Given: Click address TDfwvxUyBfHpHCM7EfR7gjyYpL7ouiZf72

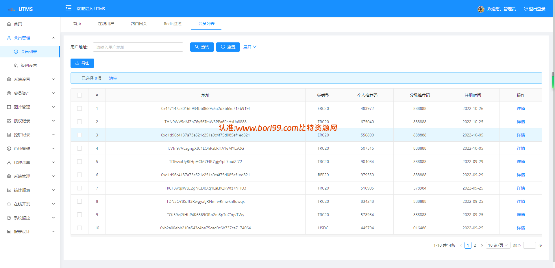Looking at the screenshot, I should click(206, 162).
